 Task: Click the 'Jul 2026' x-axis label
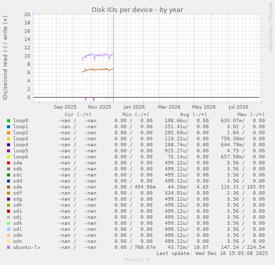point(238,107)
